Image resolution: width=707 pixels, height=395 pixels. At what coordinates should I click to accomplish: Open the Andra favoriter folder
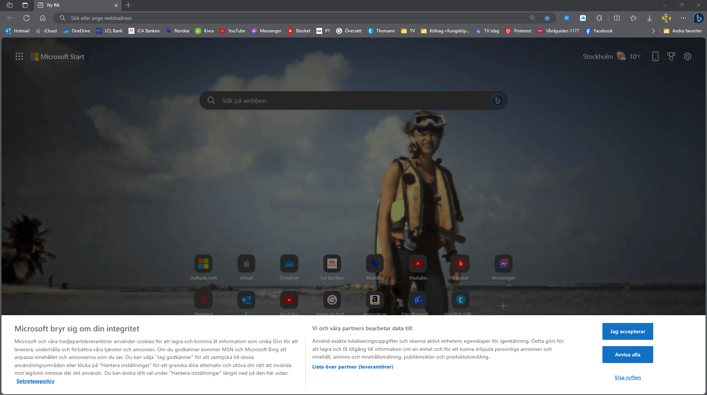point(683,31)
